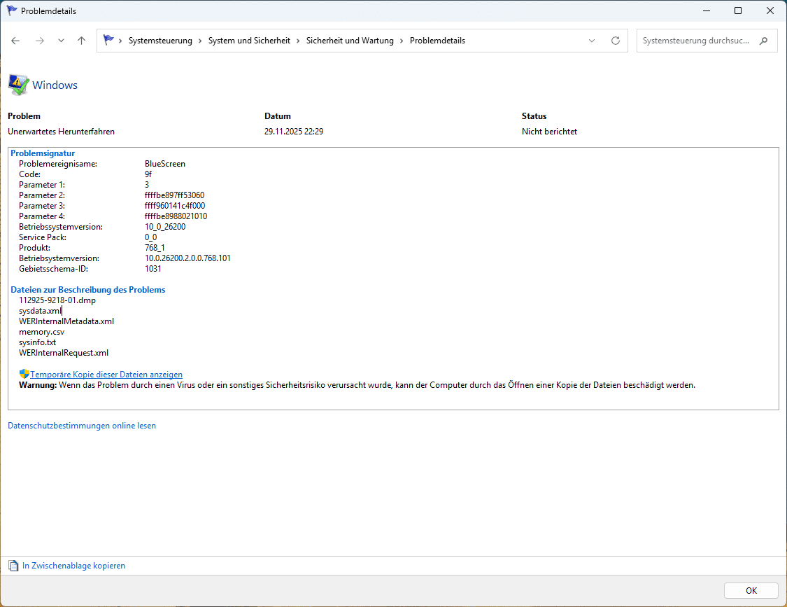Click Produkt value 768_1
Screen dimensions: 787x607
[x=155, y=248]
